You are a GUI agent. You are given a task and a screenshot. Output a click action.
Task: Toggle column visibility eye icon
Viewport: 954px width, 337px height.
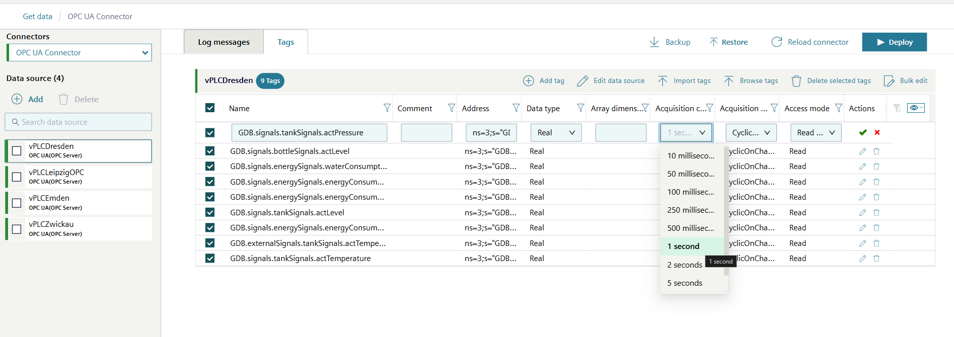pos(915,108)
